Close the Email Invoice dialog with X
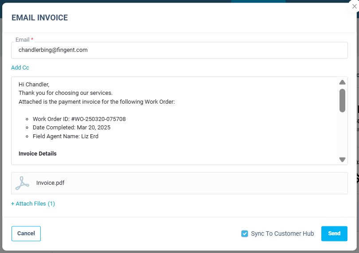 [354, 6]
